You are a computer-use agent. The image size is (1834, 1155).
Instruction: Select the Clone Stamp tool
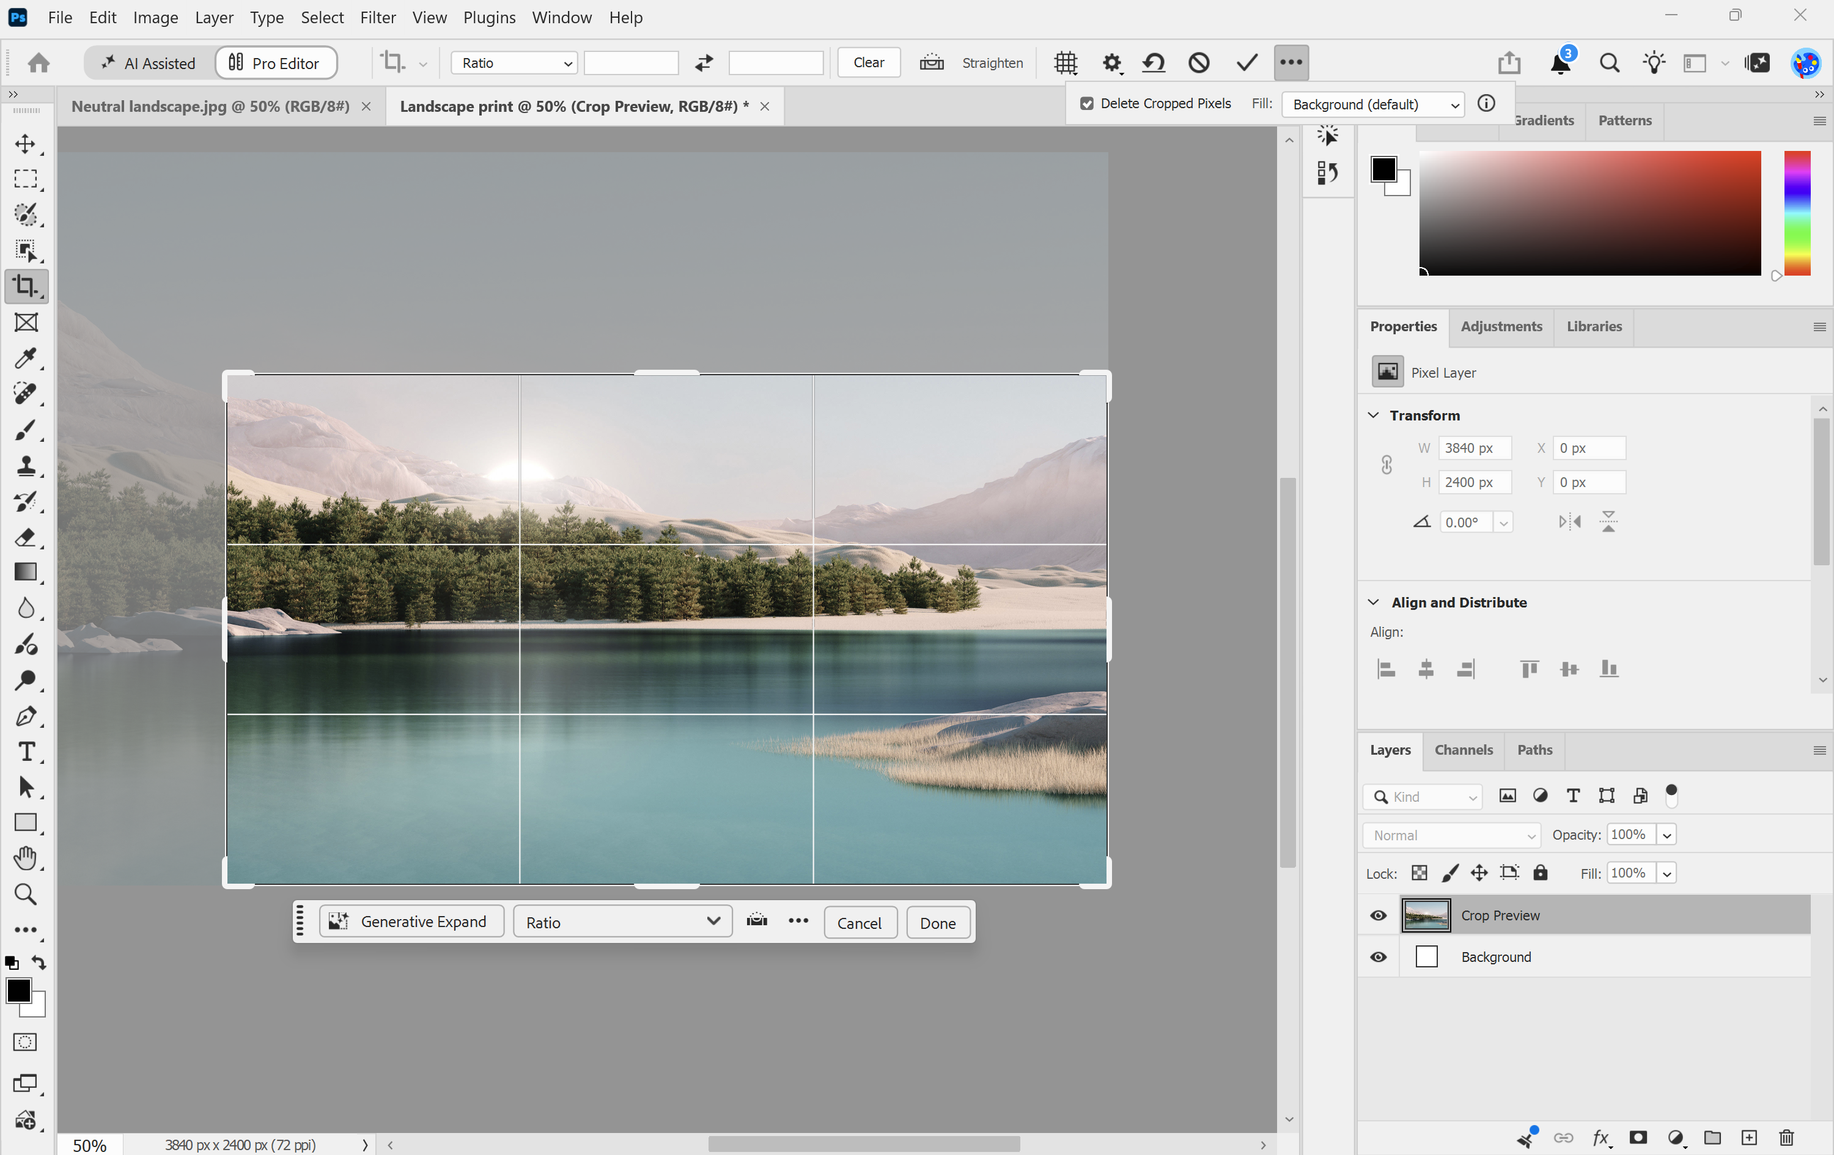pyautogui.click(x=25, y=466)
